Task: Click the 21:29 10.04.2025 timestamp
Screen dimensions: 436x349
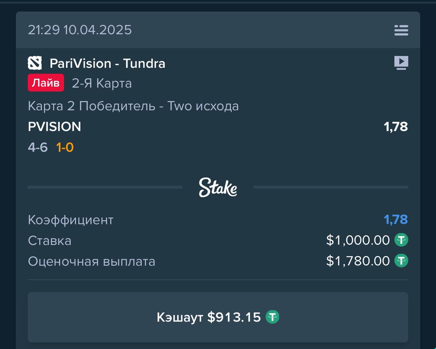Action: [x=80, y=30]
